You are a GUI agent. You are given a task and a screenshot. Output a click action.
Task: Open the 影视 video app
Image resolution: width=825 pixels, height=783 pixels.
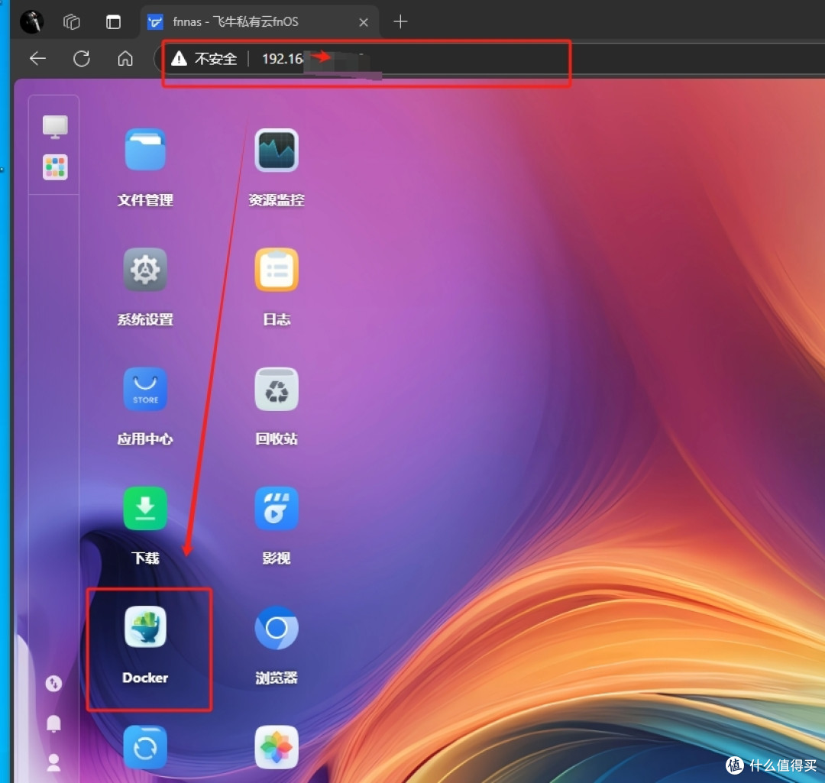click(276, 509)
